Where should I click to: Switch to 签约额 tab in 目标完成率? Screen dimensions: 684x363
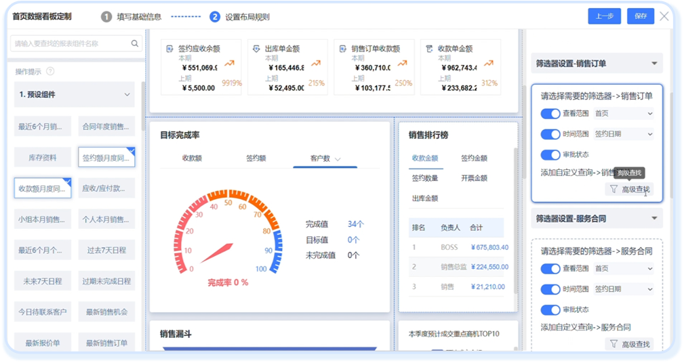click(256, 158)
